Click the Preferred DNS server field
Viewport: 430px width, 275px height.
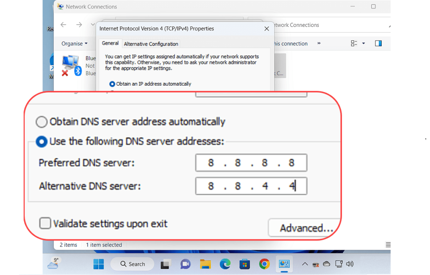click(x=251, y=163)
